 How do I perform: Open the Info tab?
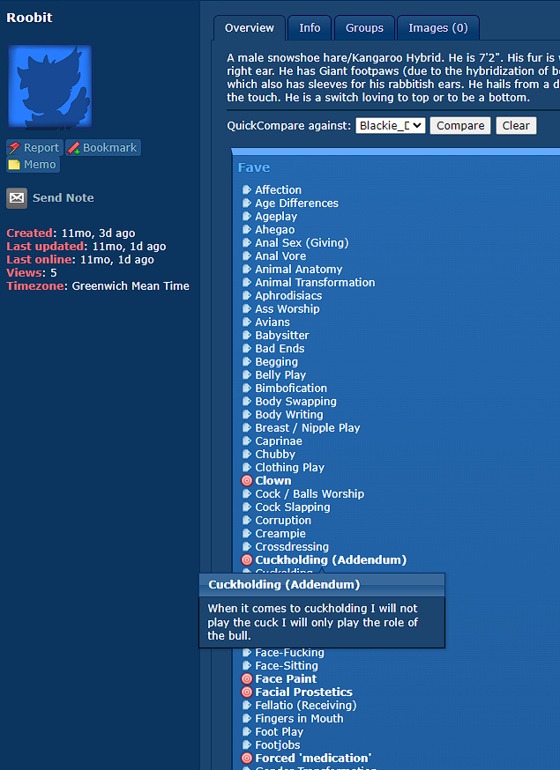click(x=310, y=28)
